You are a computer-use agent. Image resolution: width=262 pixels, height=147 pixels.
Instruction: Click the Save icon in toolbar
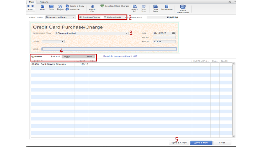[x=51, y=7]
